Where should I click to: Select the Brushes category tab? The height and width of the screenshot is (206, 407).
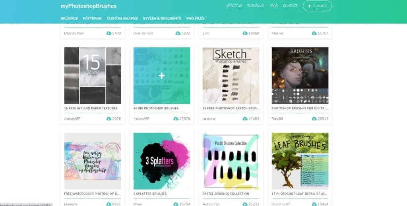[69, 18]
